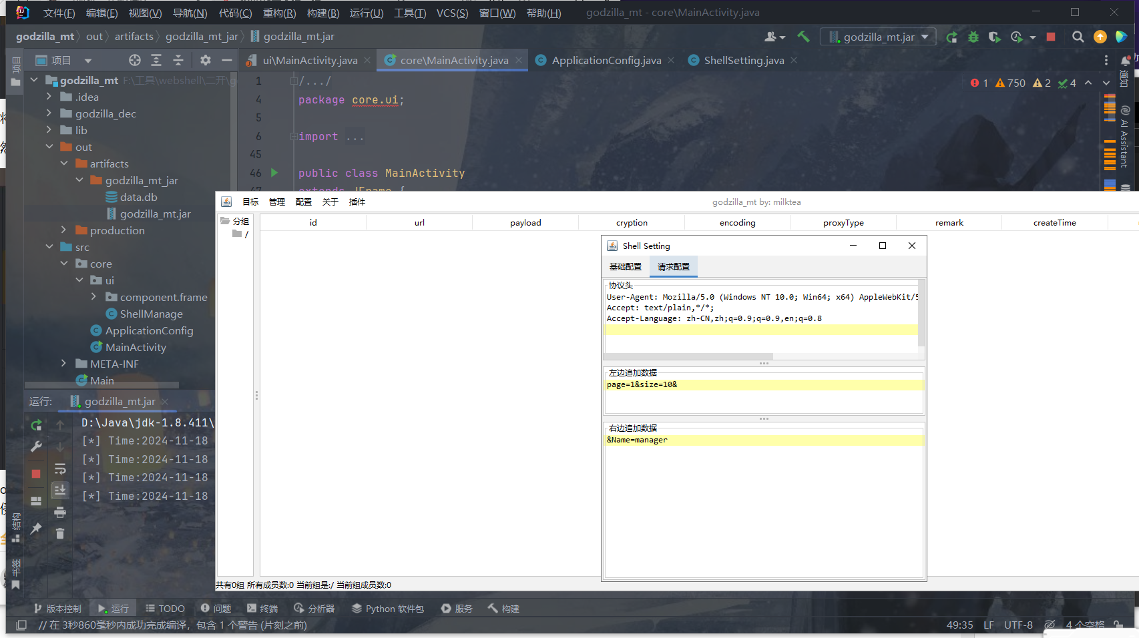Select opened file locate target icon in Project panel
The width and height of the screenshot is (1139, 638).
pyautogui.click(x=135, y=60)
